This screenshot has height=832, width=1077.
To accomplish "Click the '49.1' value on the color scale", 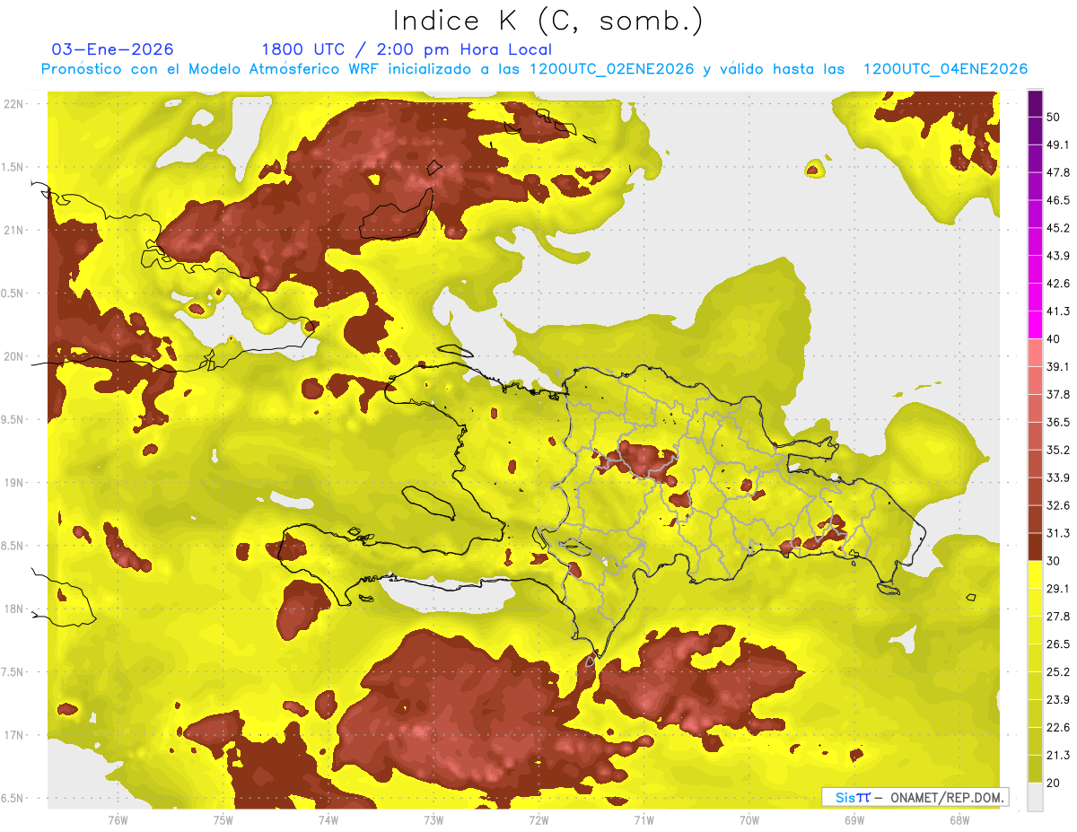I will (1057, 145).
